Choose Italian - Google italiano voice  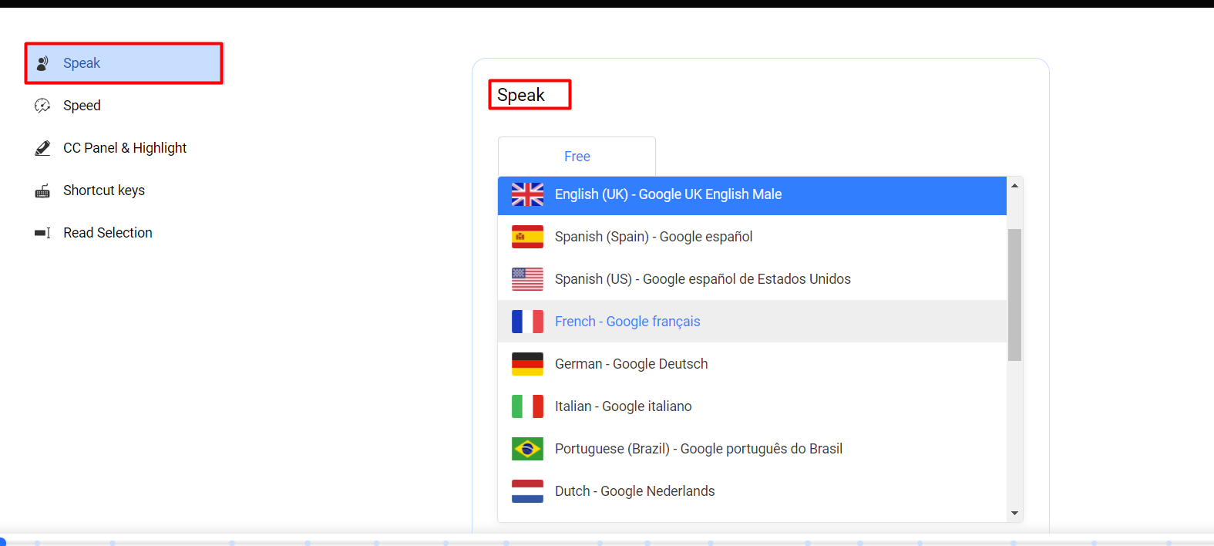pyautogui.click(x=752, y=406)
